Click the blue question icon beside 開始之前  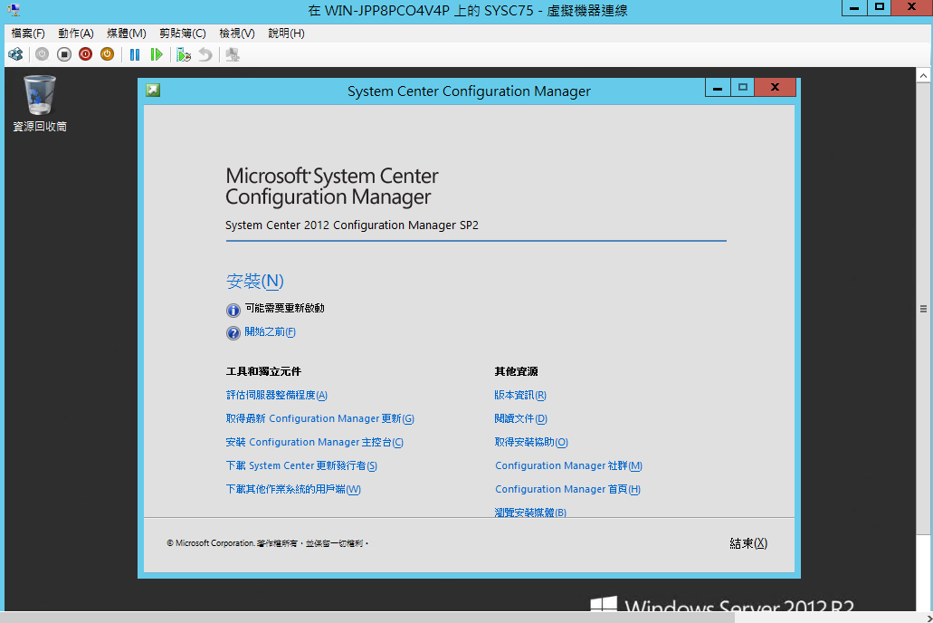coord(233,333)
